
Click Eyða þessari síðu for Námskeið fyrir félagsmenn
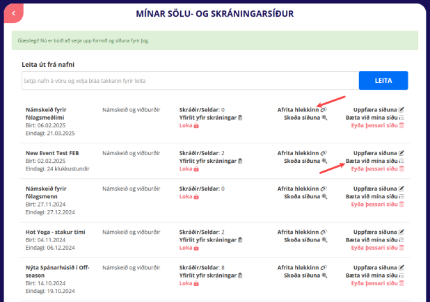pos(374,205)
